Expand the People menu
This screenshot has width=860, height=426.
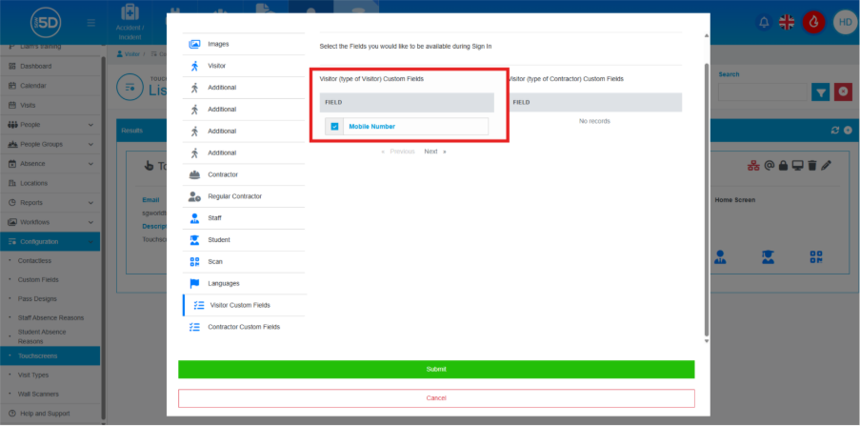(50, 125)
